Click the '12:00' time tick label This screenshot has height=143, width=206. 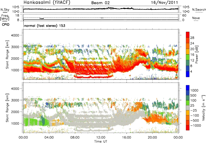click(101, 138)
